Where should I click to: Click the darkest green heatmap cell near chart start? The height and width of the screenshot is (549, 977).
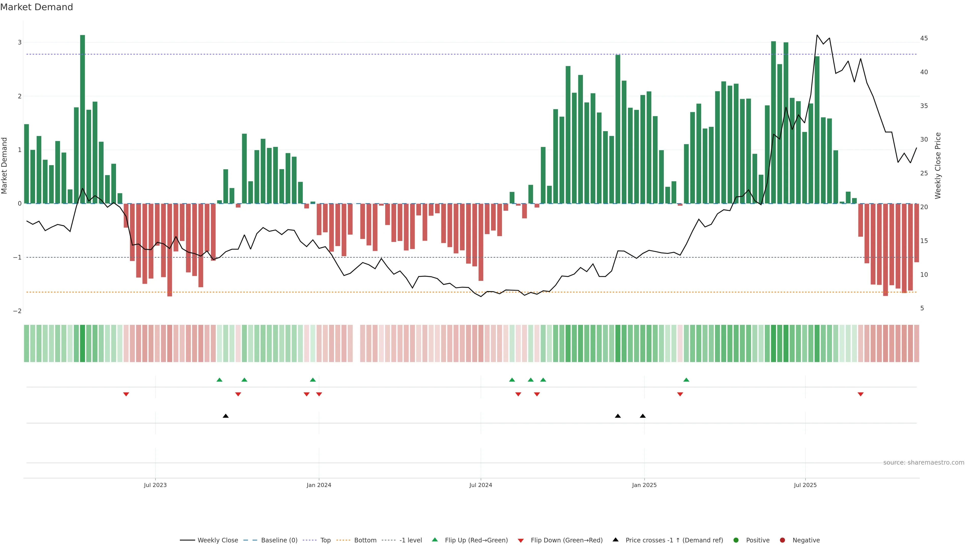[x=83, y=343]
